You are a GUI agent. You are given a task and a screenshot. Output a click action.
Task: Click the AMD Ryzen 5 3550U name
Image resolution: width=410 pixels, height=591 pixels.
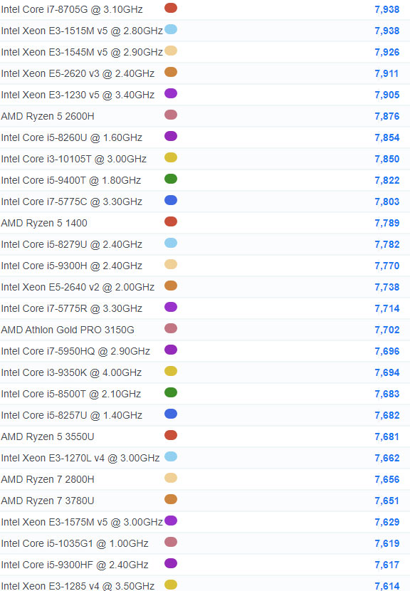[48, 436]
